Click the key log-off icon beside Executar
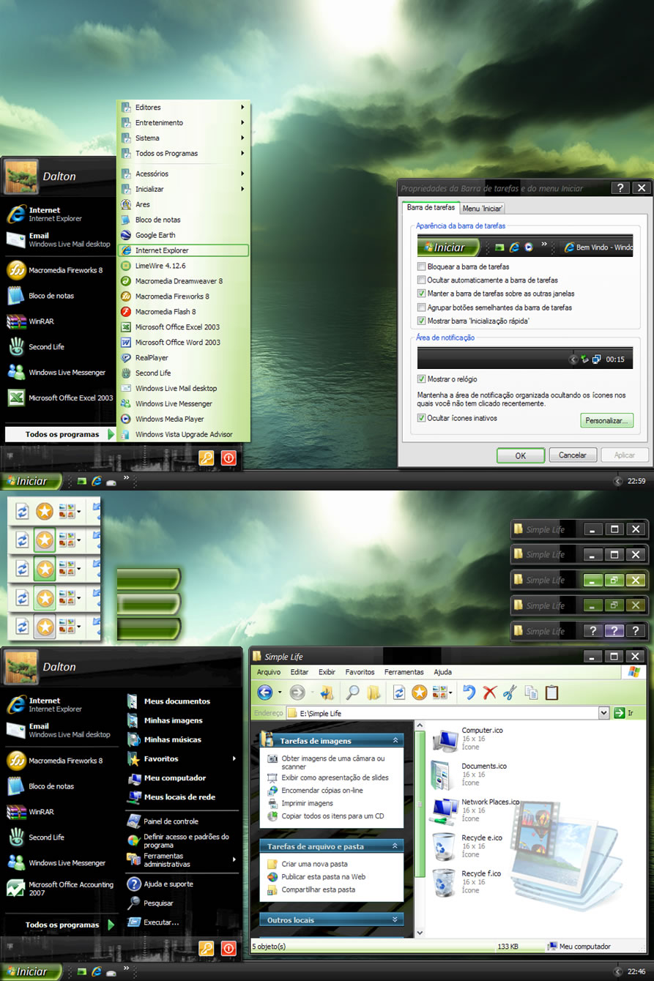Viewport: 654px width, 981px height. (206, 948)
